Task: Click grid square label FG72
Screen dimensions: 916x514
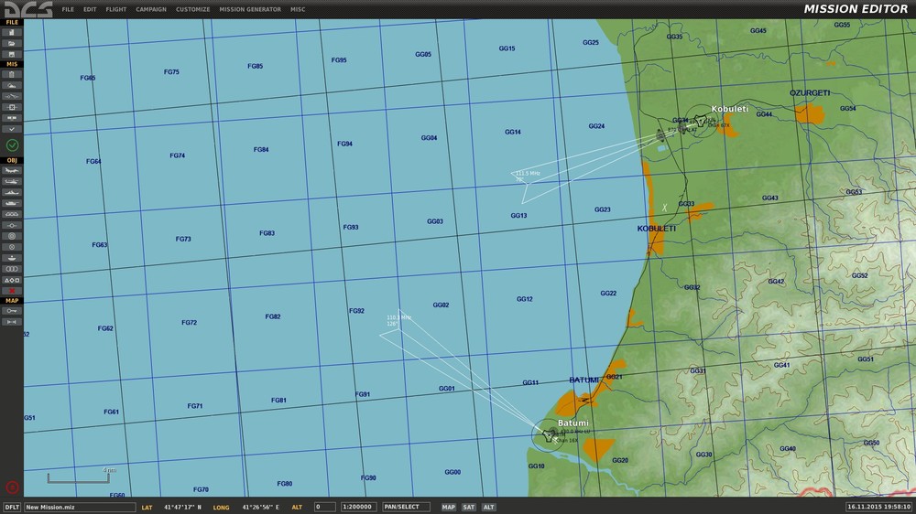Action: [190, 322]
